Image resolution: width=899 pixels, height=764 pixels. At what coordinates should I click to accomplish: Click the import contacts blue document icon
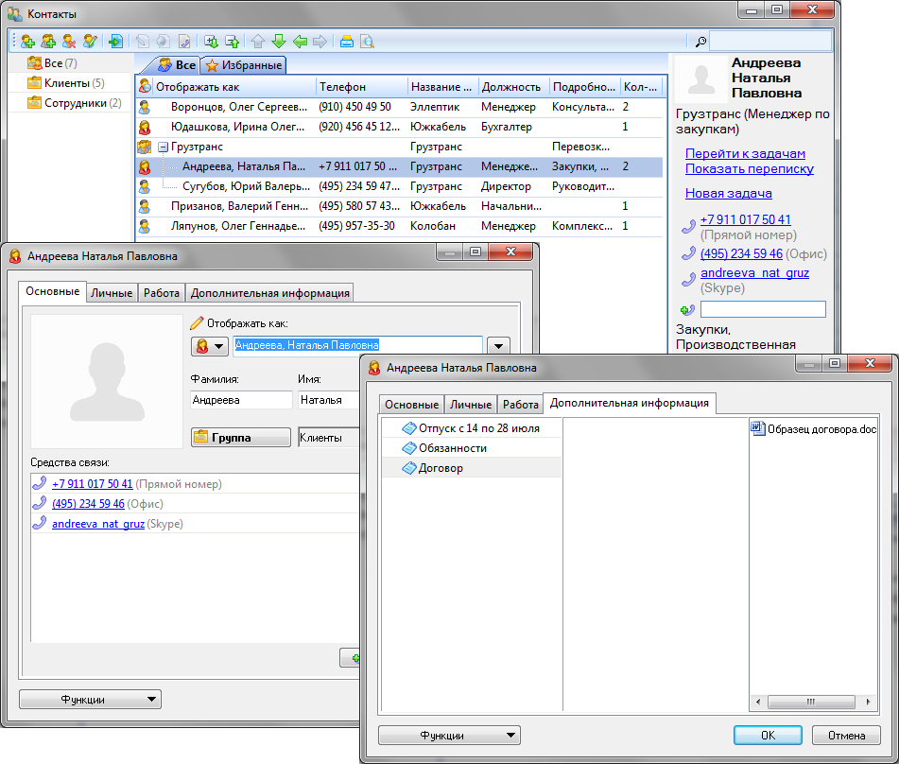pyautogui.click(x=116, y=42)
